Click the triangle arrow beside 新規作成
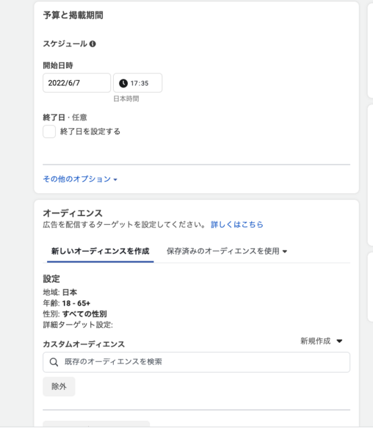 339,341
